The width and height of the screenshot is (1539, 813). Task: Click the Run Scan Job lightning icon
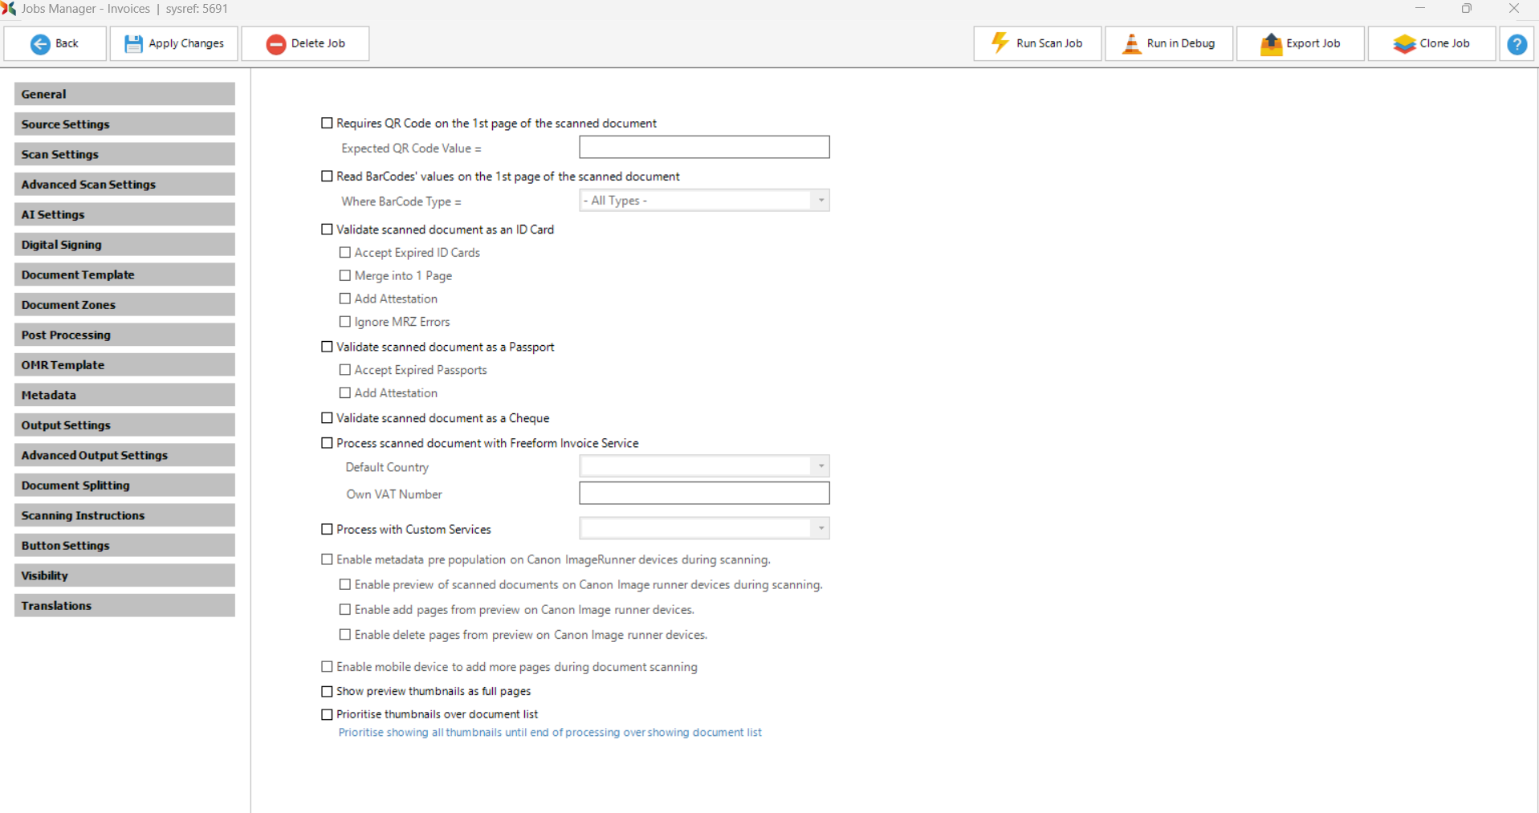(1000, 43)
